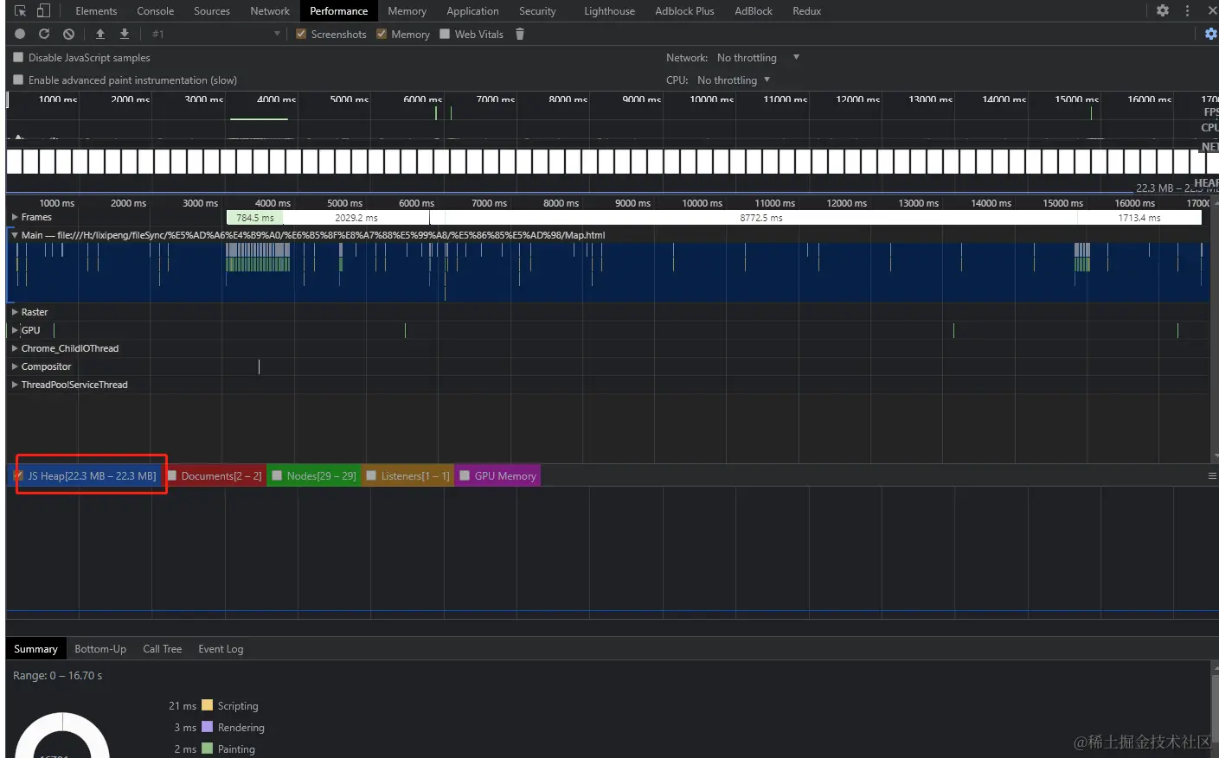1219x758 pixels.
Task: Enable the Listeners counter checkbox
Action: tap(371, 475)
